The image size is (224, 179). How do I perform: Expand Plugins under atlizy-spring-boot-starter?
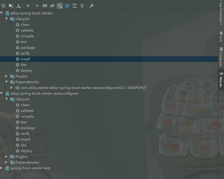click(x=6, y=76)
